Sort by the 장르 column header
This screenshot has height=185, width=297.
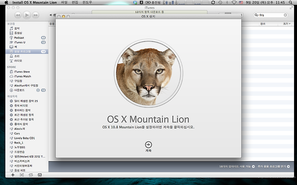263,23
